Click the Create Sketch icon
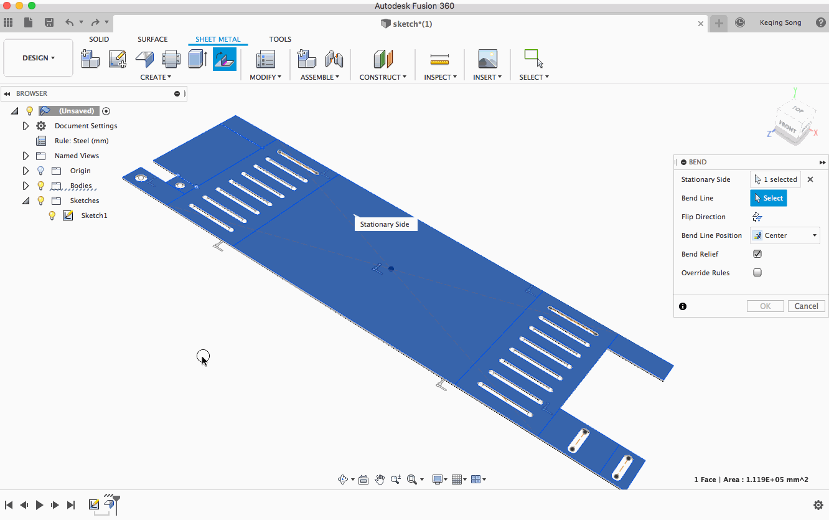This screenshot has height=520, width=829. tap(117, 59)
